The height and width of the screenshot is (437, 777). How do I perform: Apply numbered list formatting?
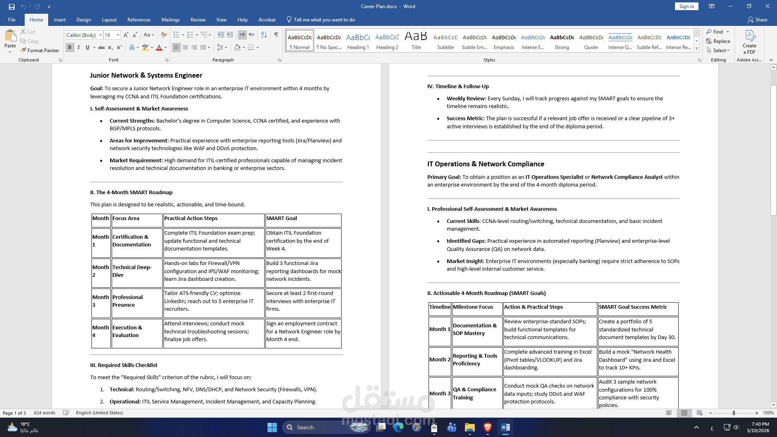coord(190,35)
